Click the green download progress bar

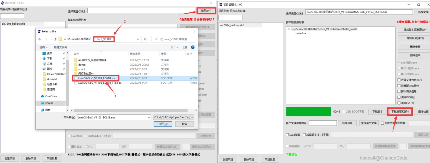pyautogui.click(x=308, y=112)
